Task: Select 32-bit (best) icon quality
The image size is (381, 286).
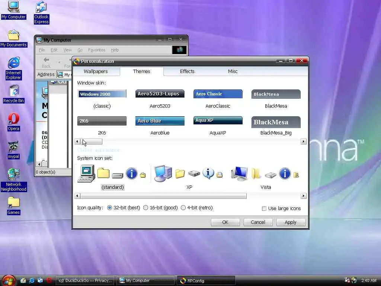Action: tap(110, 208)
